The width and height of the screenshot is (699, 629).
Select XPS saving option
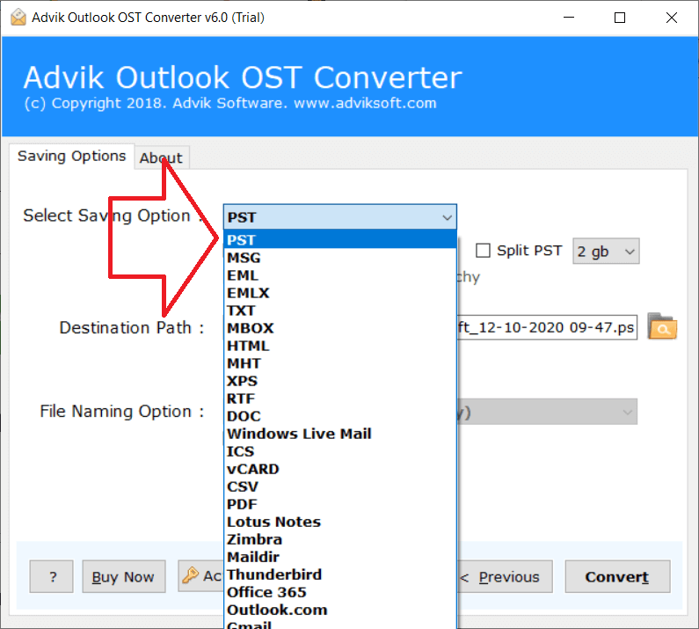tap(340, 381)
